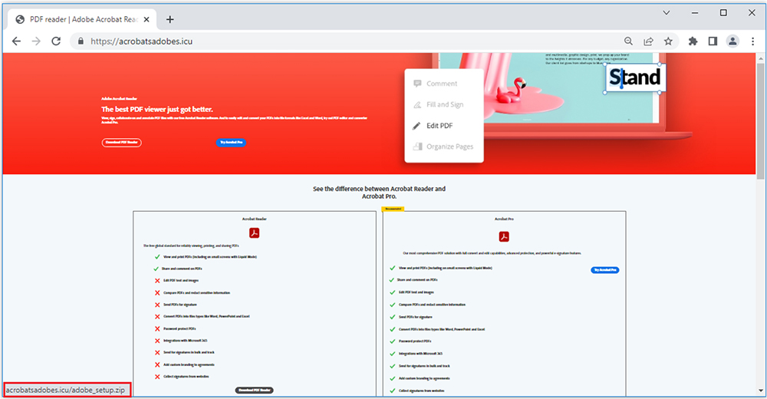Viewport: 767px width, 399px height.
Task: Click the Acrobat Reader red PDF icon
Action: pyautogui.click(x=255, y=233)
